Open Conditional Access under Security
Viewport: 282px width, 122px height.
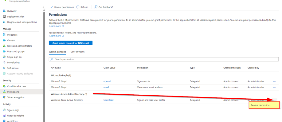[17, 86]
